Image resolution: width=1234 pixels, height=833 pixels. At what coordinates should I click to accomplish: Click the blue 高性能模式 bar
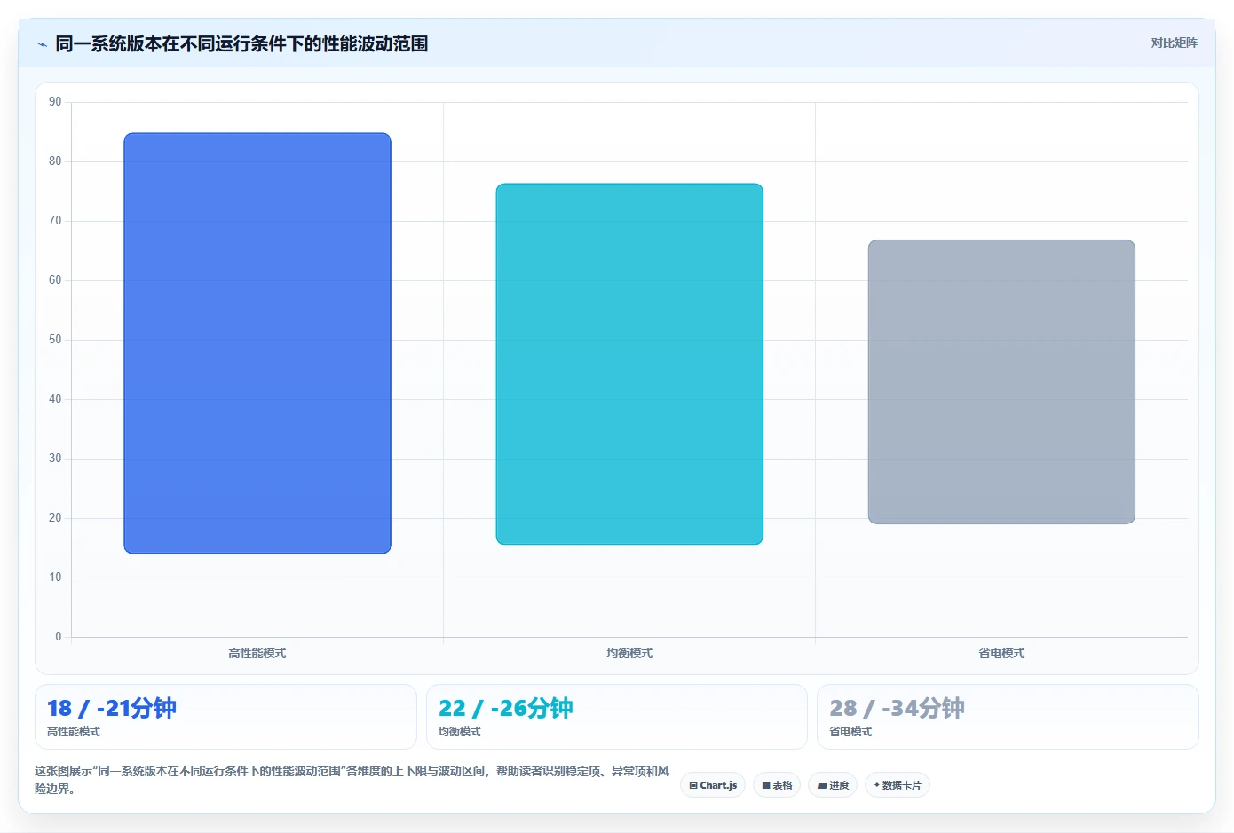pos(257,343)
